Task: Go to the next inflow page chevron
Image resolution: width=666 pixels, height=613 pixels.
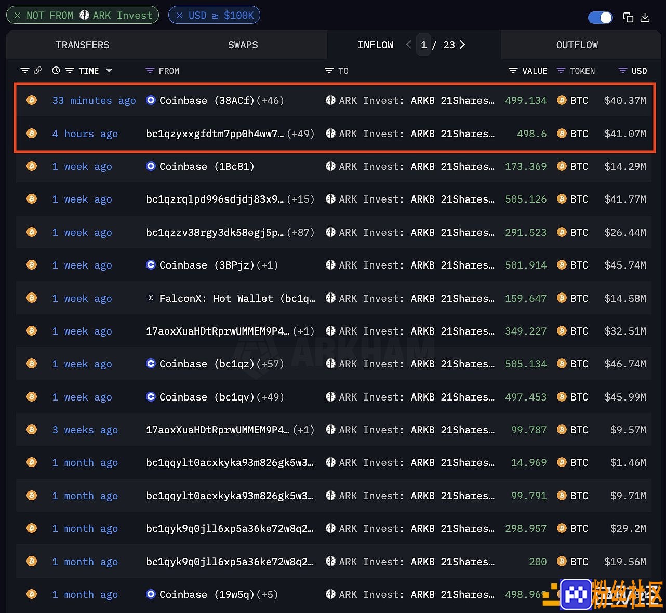Action: pos(462,45)
